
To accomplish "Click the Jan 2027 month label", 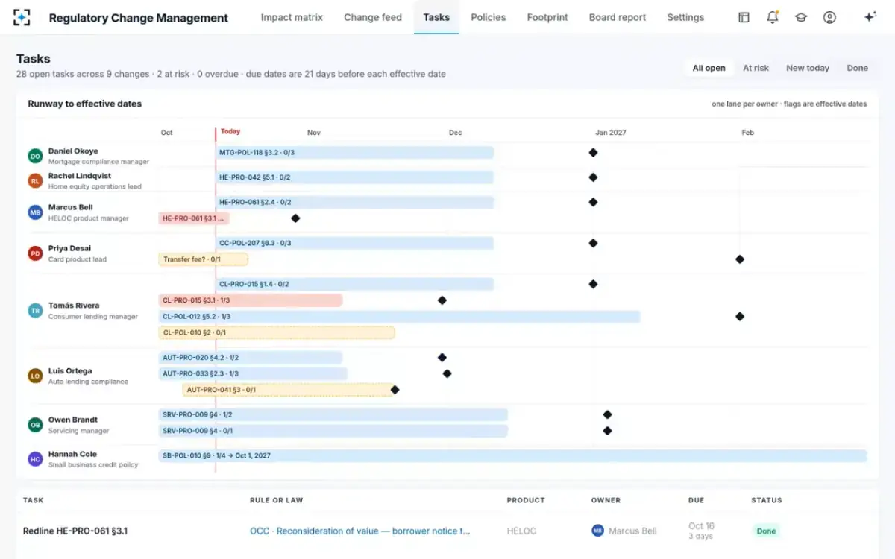I will click(x=611, y=133).
